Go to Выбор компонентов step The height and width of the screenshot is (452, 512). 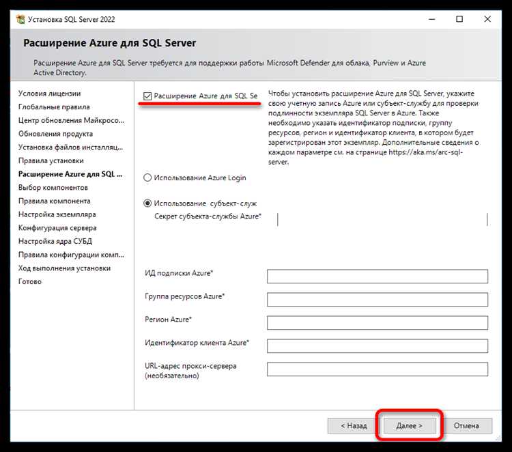click(53, 188)
